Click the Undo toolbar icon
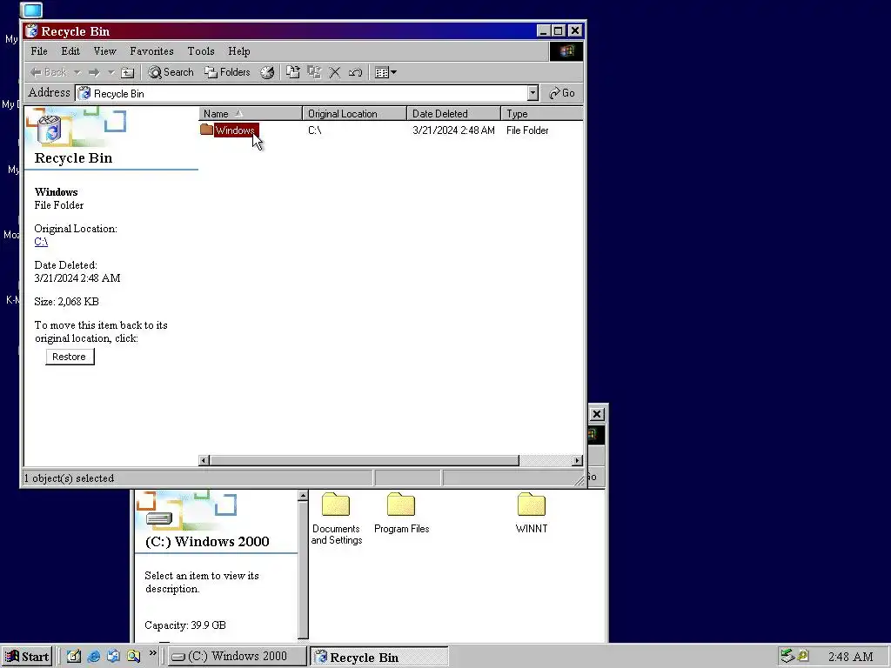The height and width of the screenshot is (668, 891). coord(355,72)
